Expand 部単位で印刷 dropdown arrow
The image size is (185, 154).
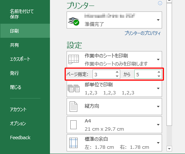point(158,88)
